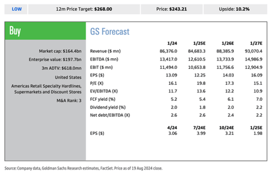Click the 3m ADTV: $618.0mn line
The image size is (275, 175).
(x=61, y=68)
